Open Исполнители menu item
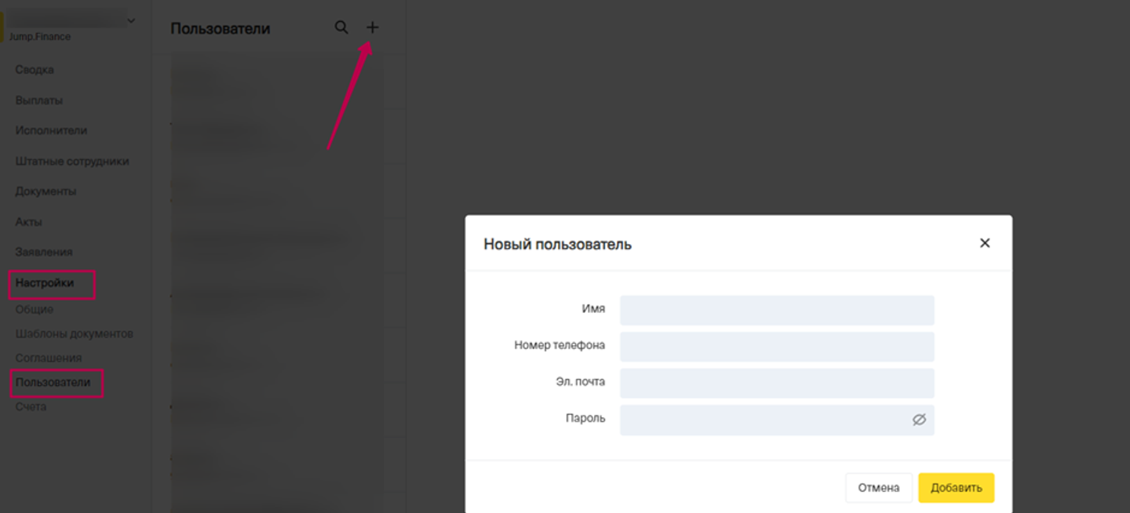 point(51,130)
